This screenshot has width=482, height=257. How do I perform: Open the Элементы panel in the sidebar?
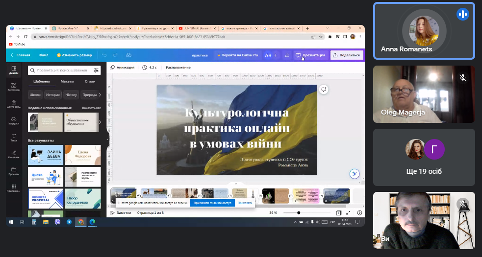tap(14, 87)
